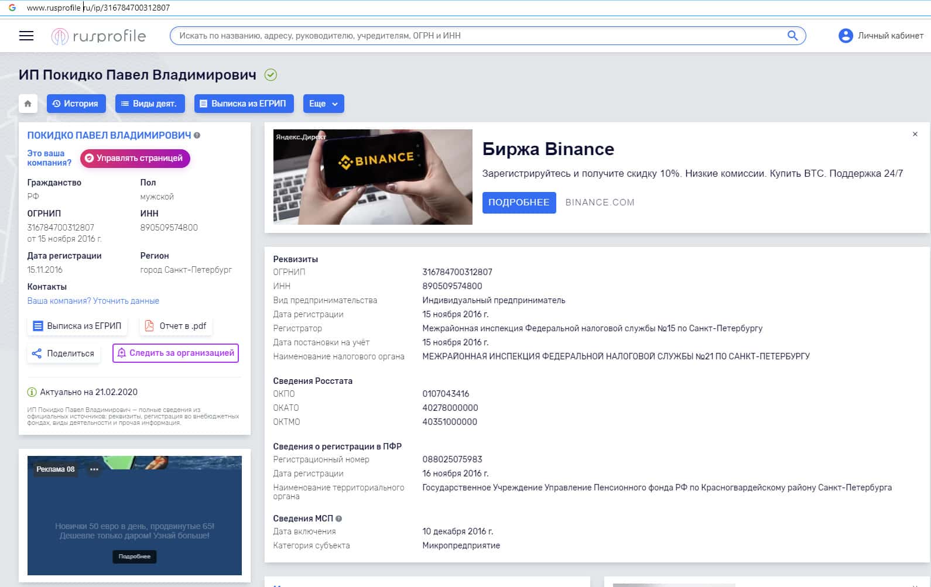
Task: Click help icon beside ПОКИДКО ПАВЕЛ ВЛАДИМИРОВИЧ
Action: tap(197, 136)
